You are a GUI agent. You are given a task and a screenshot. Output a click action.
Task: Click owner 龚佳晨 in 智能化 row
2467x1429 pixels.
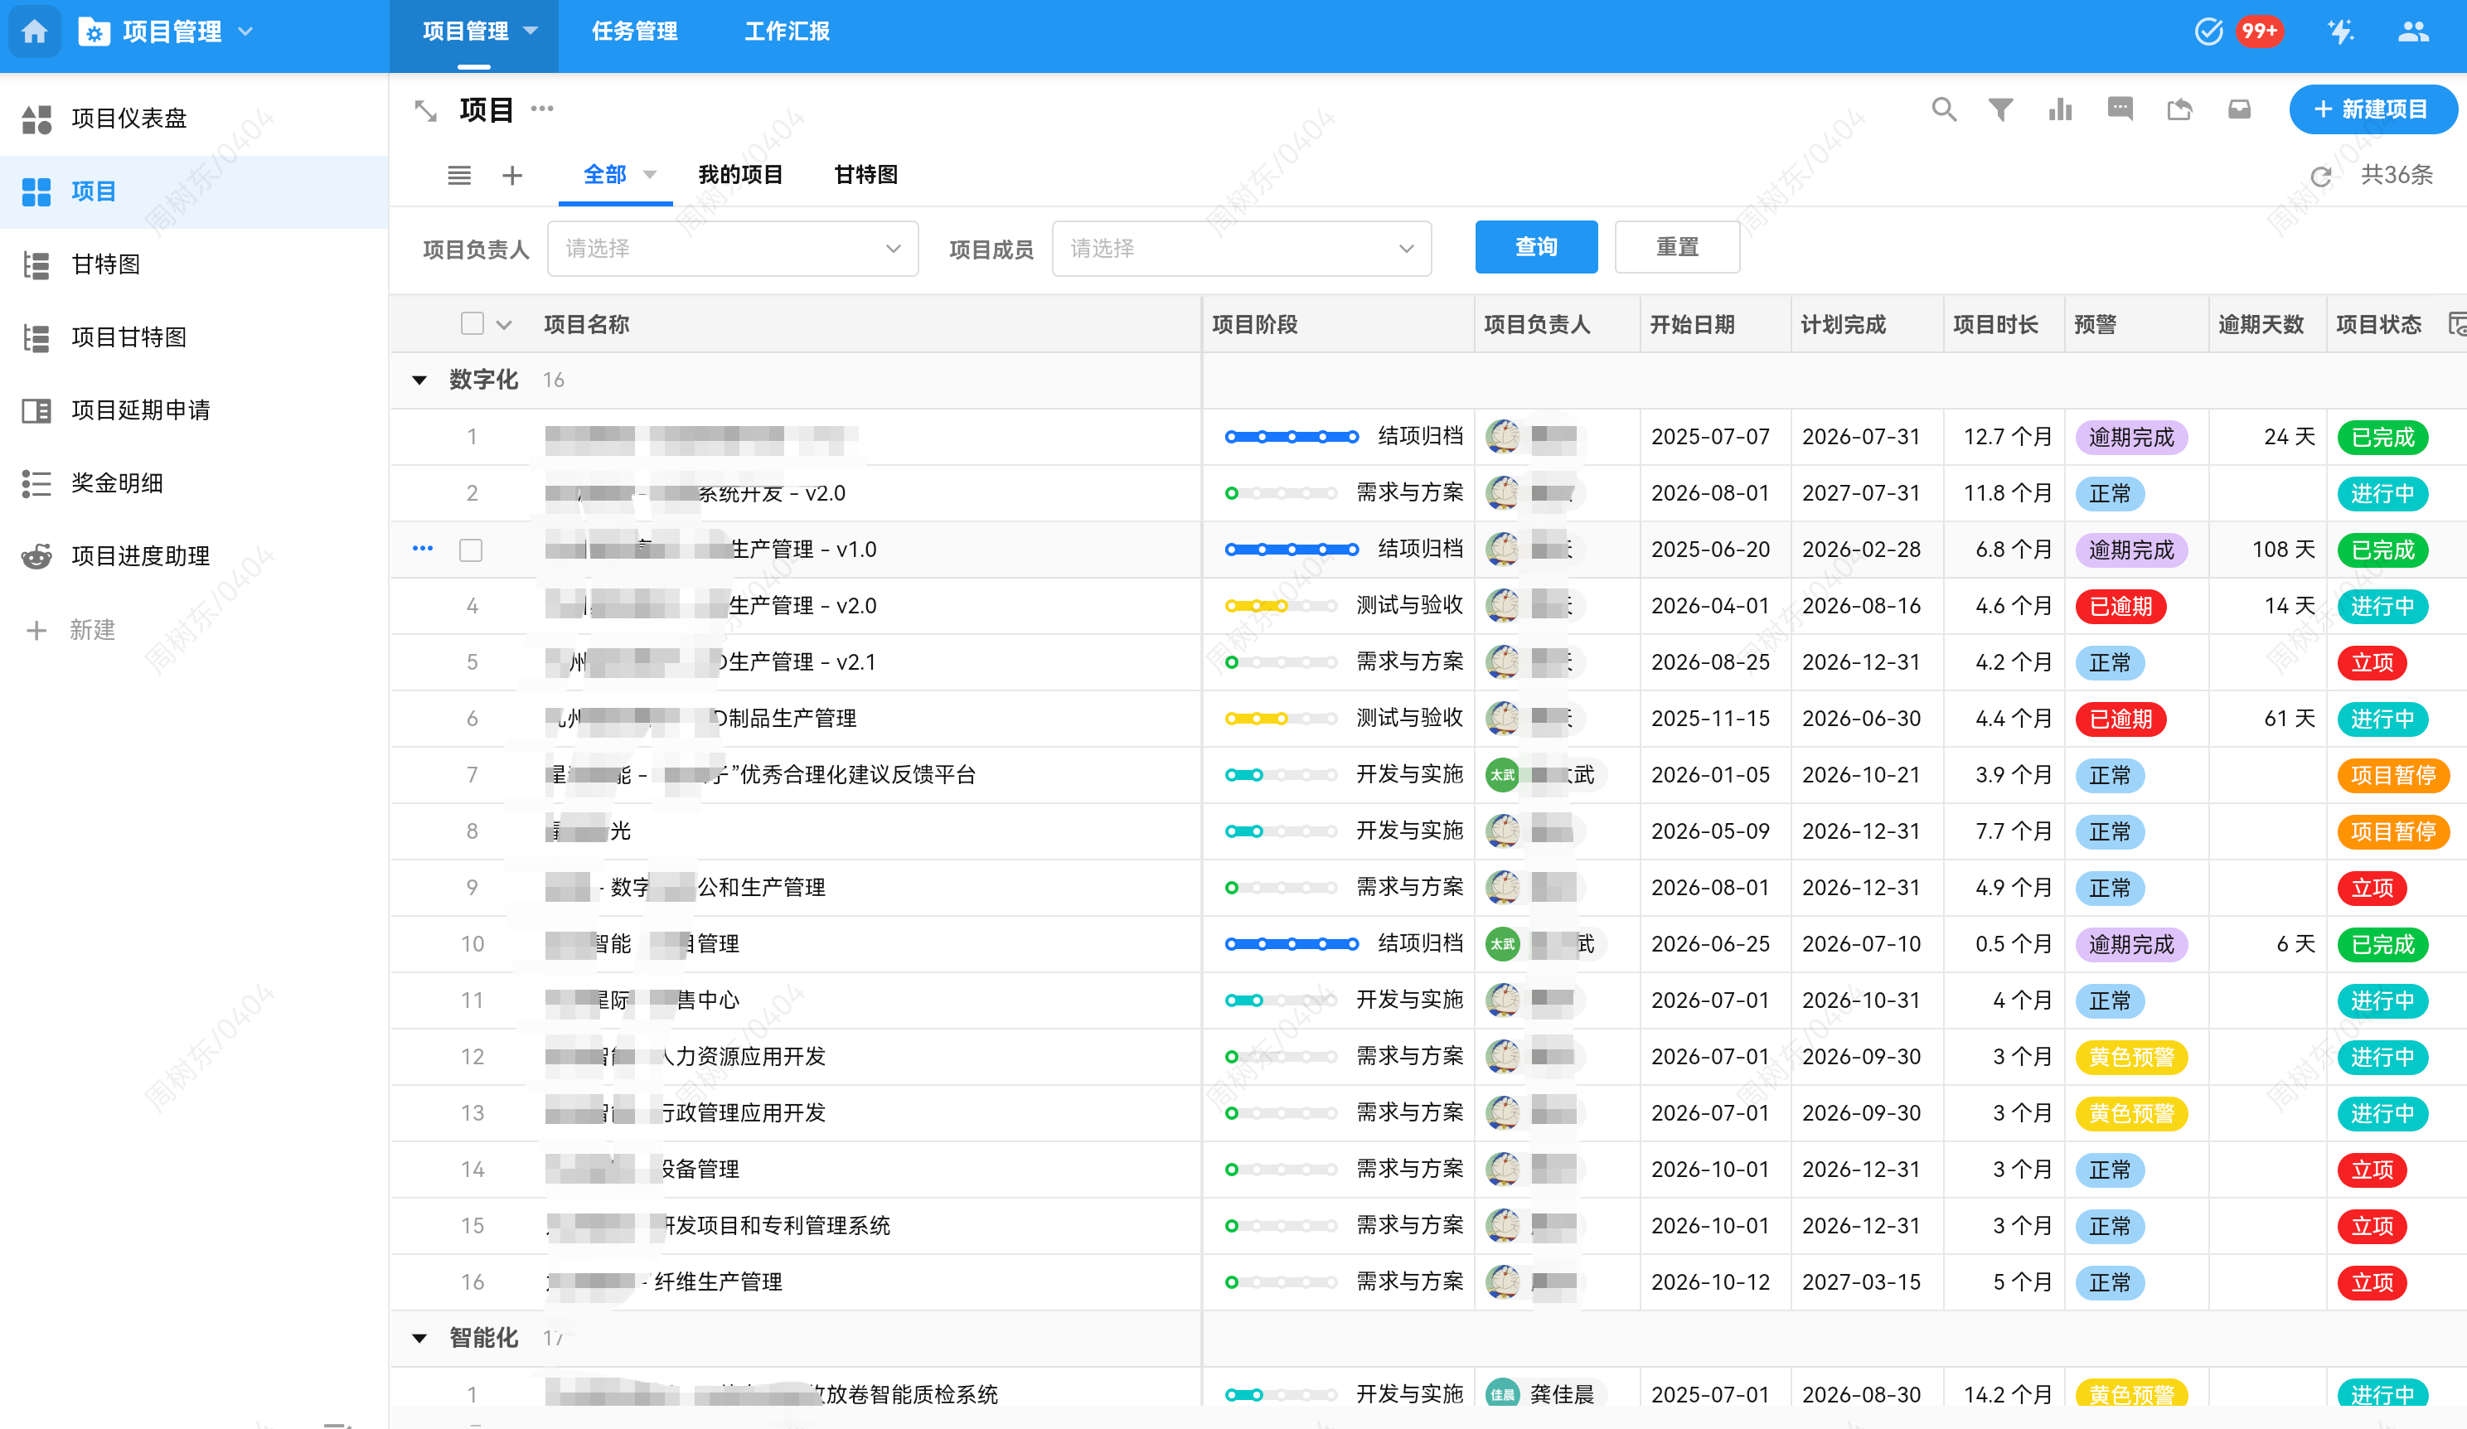1560,1393
